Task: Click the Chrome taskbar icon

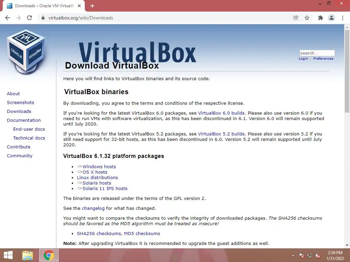Action: click(49, 255)
